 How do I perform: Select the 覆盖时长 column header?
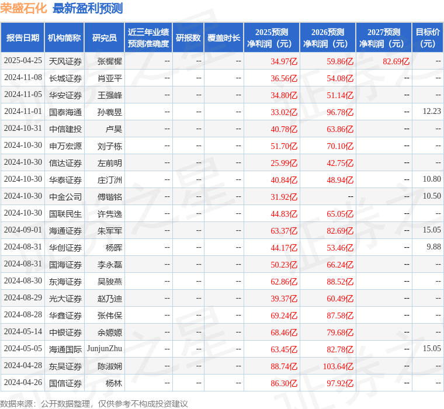click(x=224, y=37)
